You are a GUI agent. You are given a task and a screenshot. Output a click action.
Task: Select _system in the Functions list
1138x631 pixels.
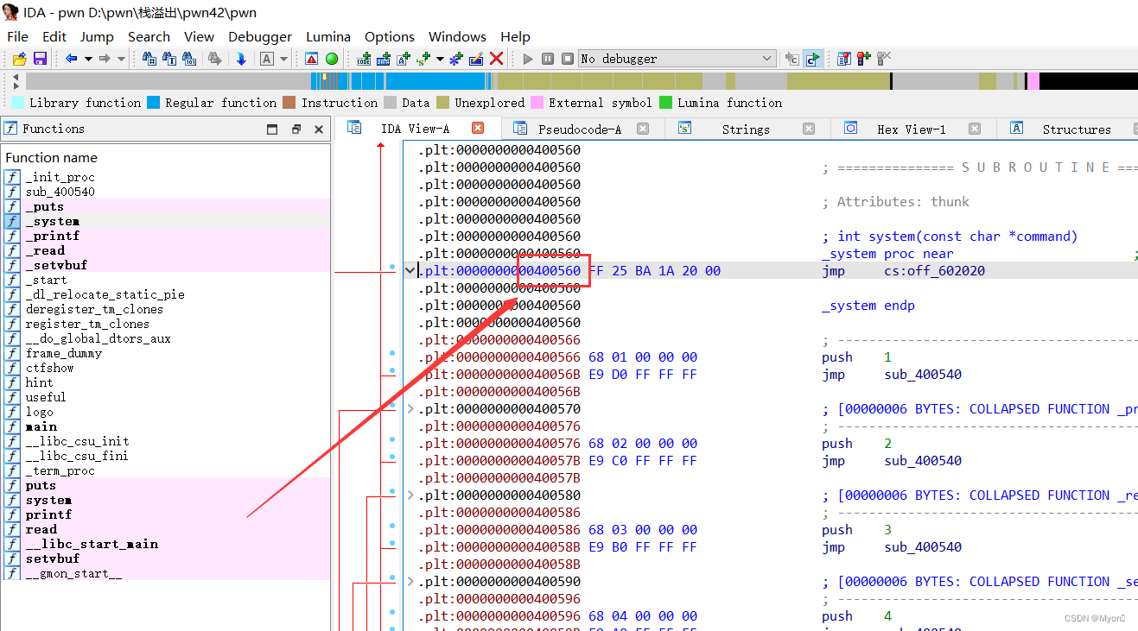[53, 221]
